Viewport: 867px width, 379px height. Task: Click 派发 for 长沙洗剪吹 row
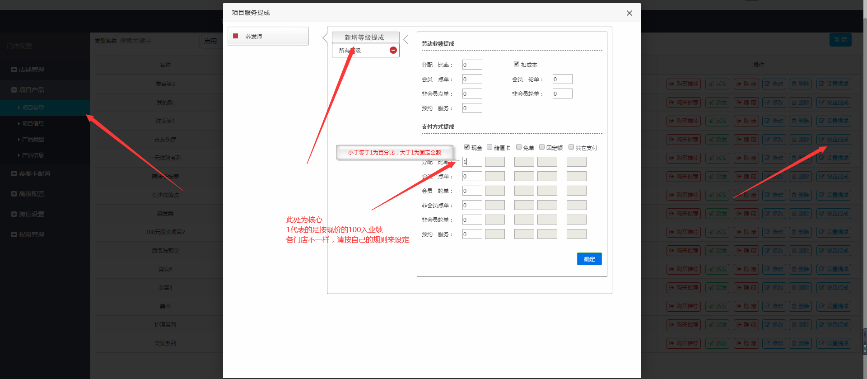(x=717, y=195)
